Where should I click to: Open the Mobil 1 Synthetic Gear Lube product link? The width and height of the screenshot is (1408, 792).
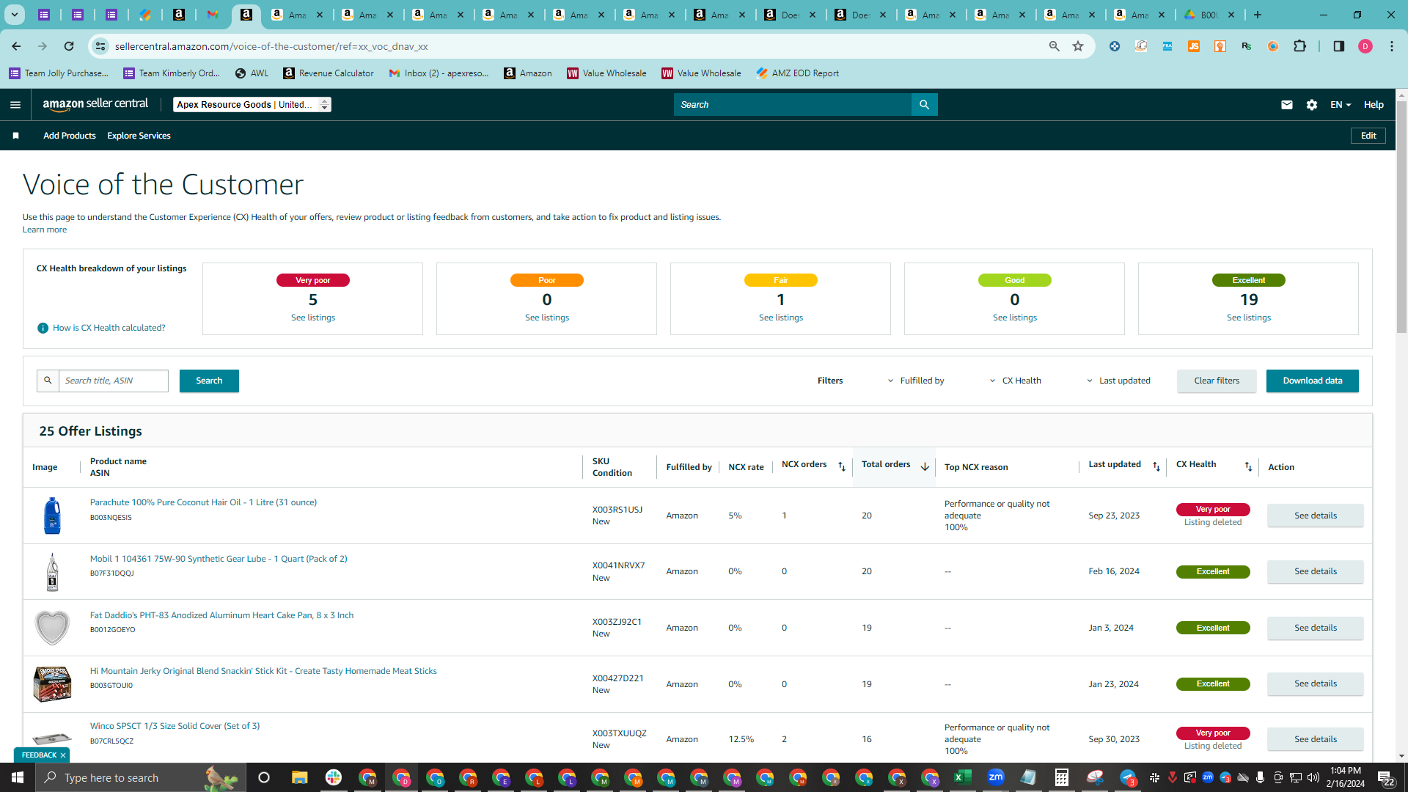[219, 559]
